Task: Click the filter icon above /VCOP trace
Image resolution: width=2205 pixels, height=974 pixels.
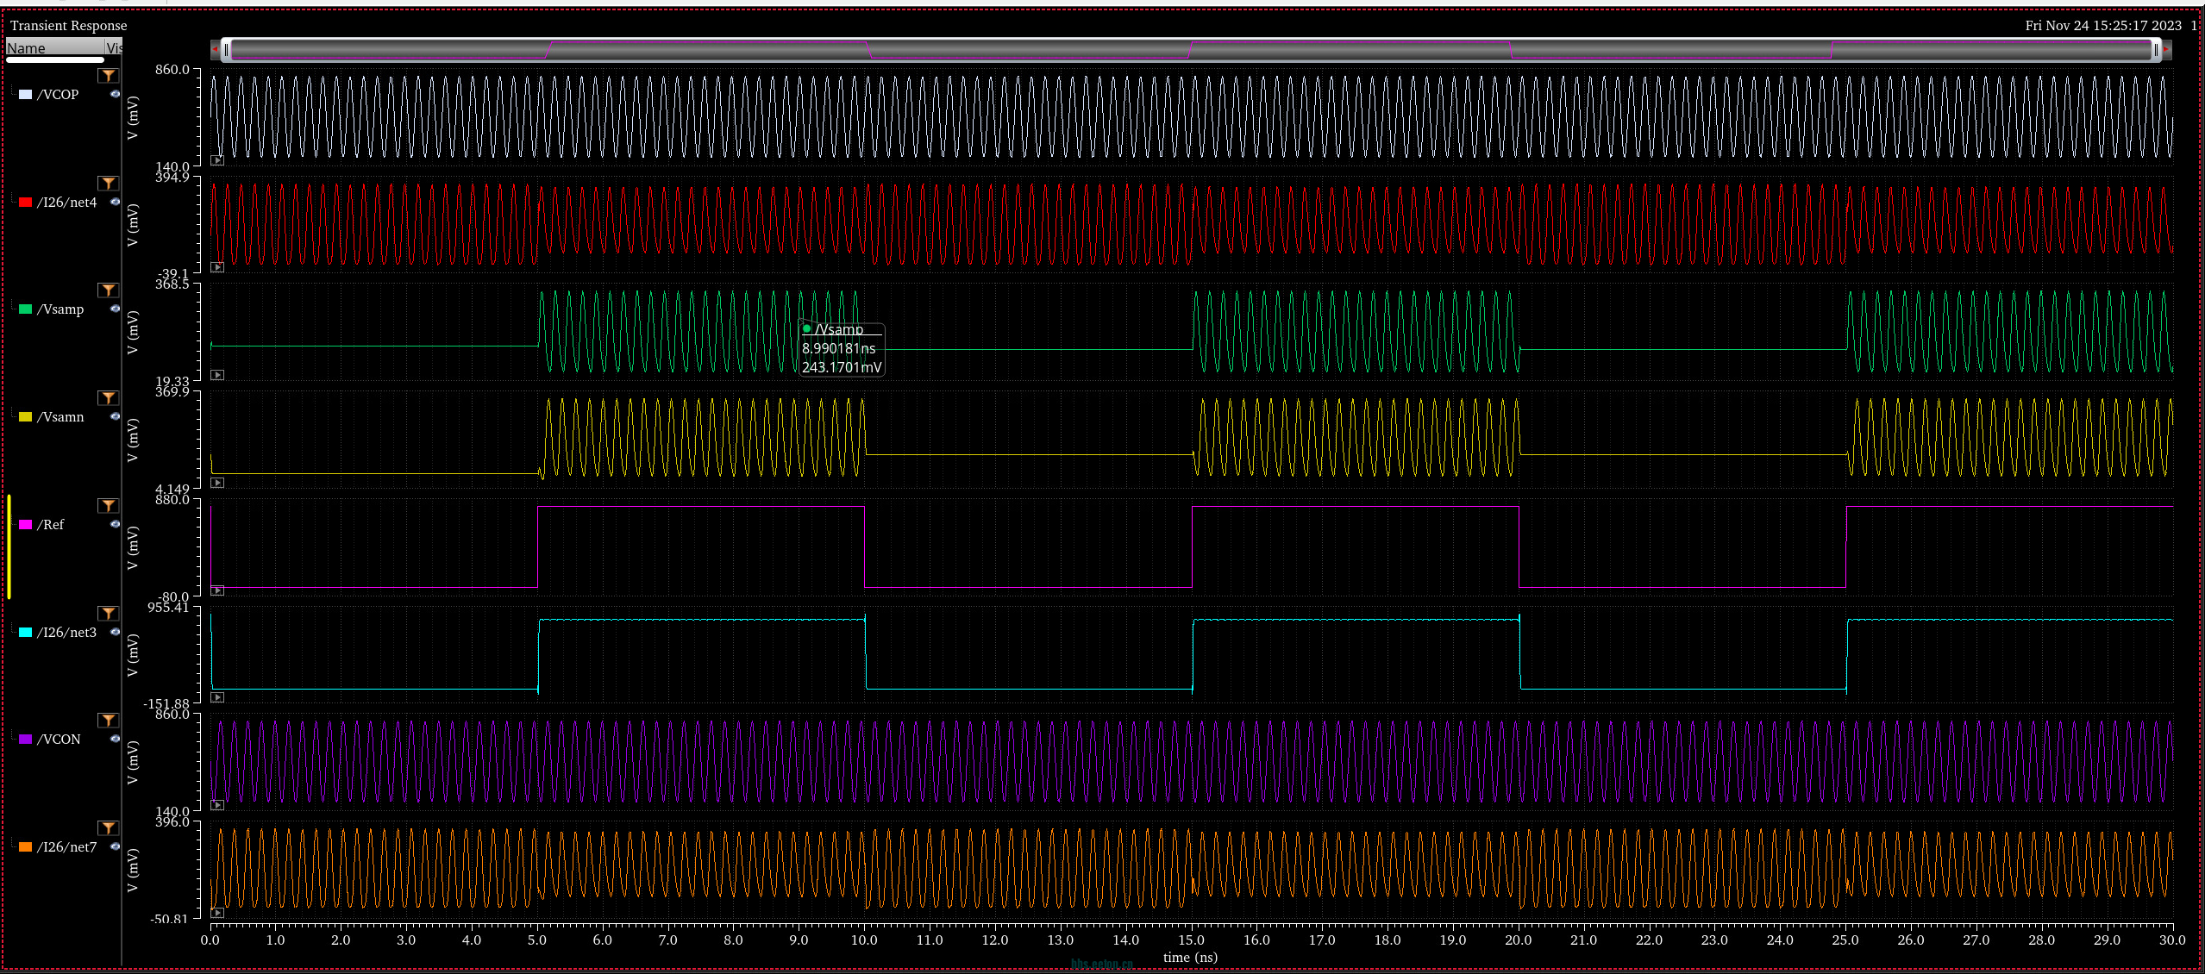Action: click(108, 76)
